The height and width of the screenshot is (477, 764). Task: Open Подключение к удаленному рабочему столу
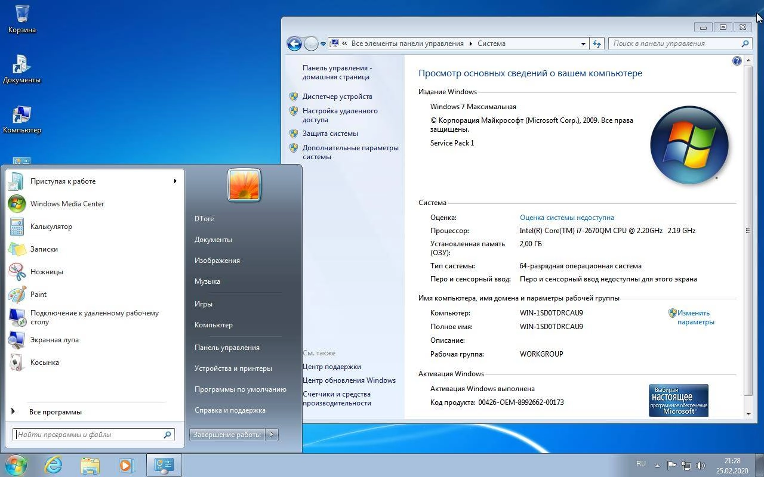[95, 317]
